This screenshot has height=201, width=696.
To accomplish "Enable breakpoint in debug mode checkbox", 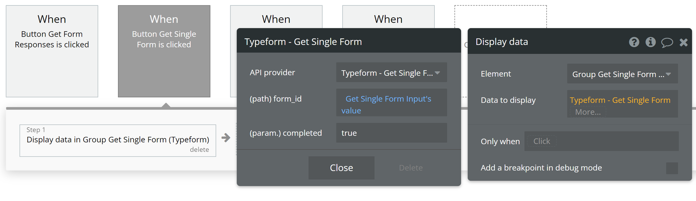I will (672, 168).
